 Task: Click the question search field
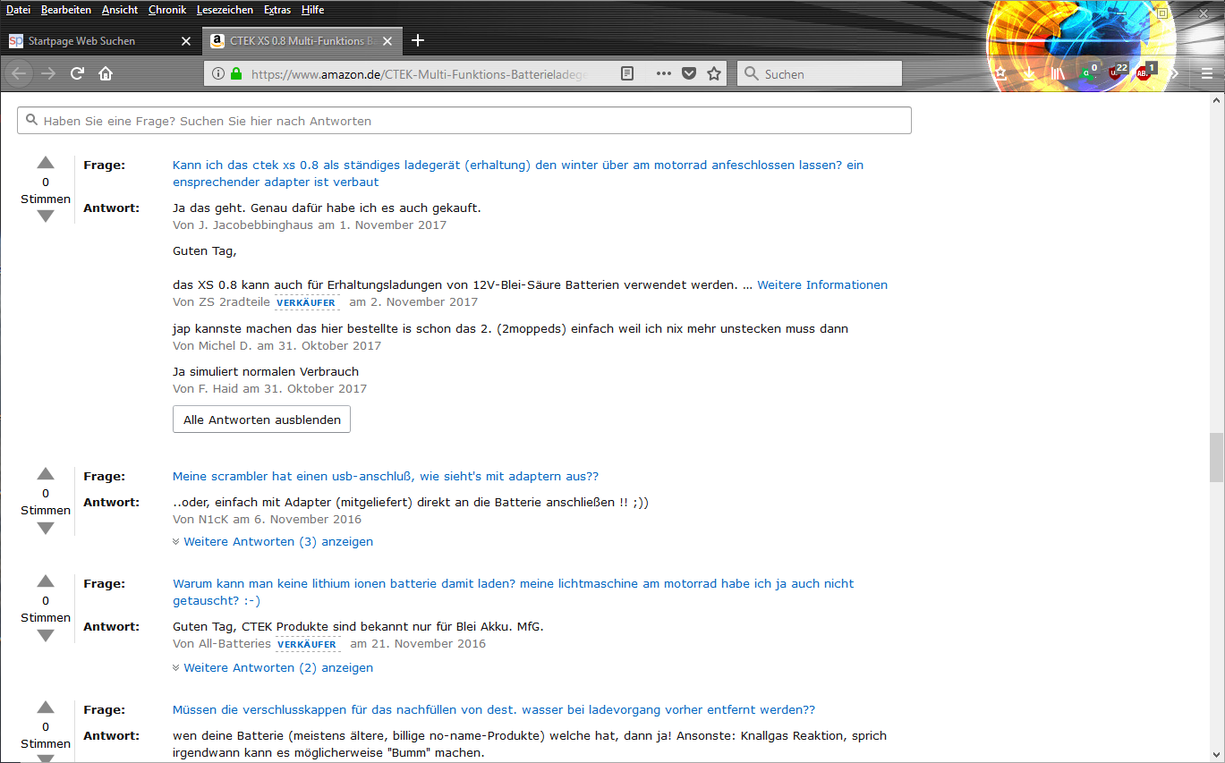pyautogui.click(x=464, y=121)
